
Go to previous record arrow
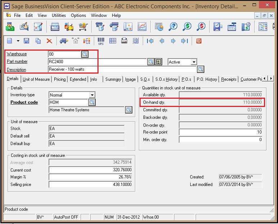(x=162, y=41)
